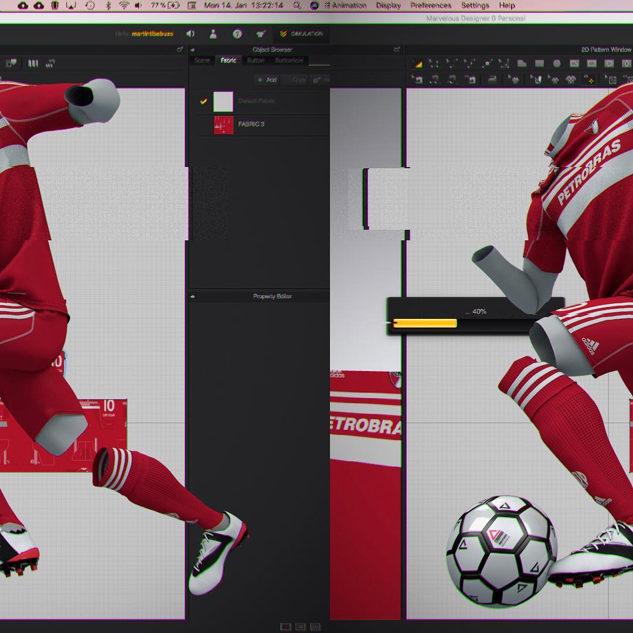Open the Help menu
The width and height of the screenshot is (633, 633).
click(x=506, y=6)
